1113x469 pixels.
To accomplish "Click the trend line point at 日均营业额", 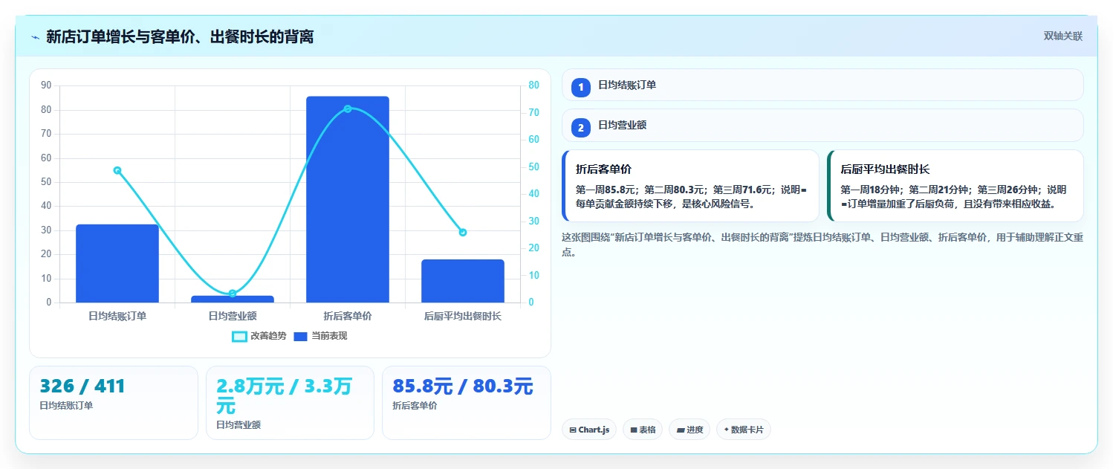I will 233,293.
